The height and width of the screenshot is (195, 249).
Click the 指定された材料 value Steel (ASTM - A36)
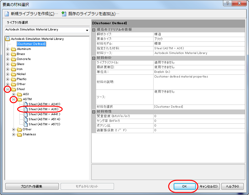169,48
